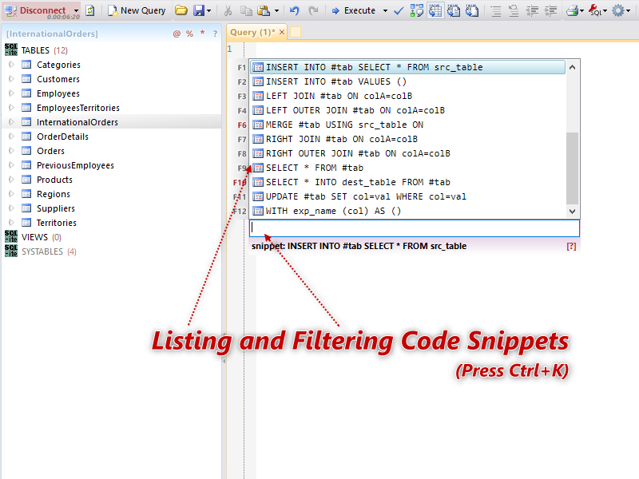Open the SQL tools dropdown arrow
Viewport: 639px width, 479px height.
(605, 11)
